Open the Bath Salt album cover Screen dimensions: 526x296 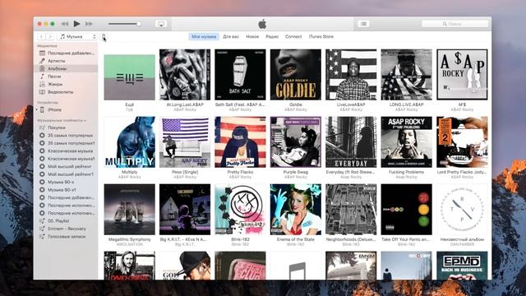(x=240, y=75)
